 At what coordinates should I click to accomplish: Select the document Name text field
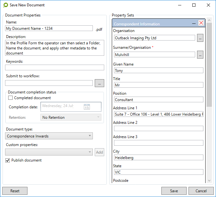tap(49, 29)
